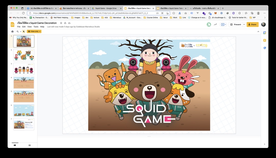Click the yellow Share button

pos(252,24)
